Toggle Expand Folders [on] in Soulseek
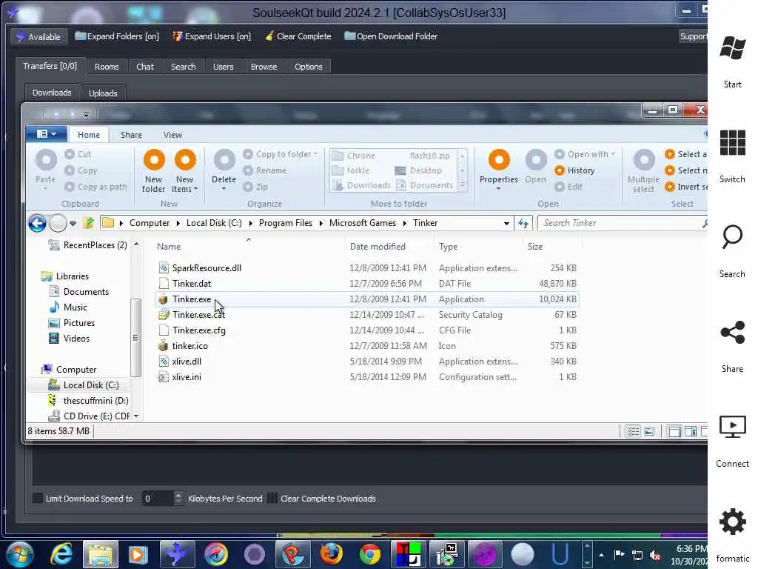 pyautogui.click(x=117, y=36)
